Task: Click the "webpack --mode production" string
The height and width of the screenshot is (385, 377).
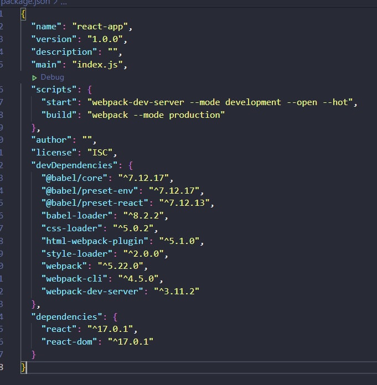Action: point(156,115)
